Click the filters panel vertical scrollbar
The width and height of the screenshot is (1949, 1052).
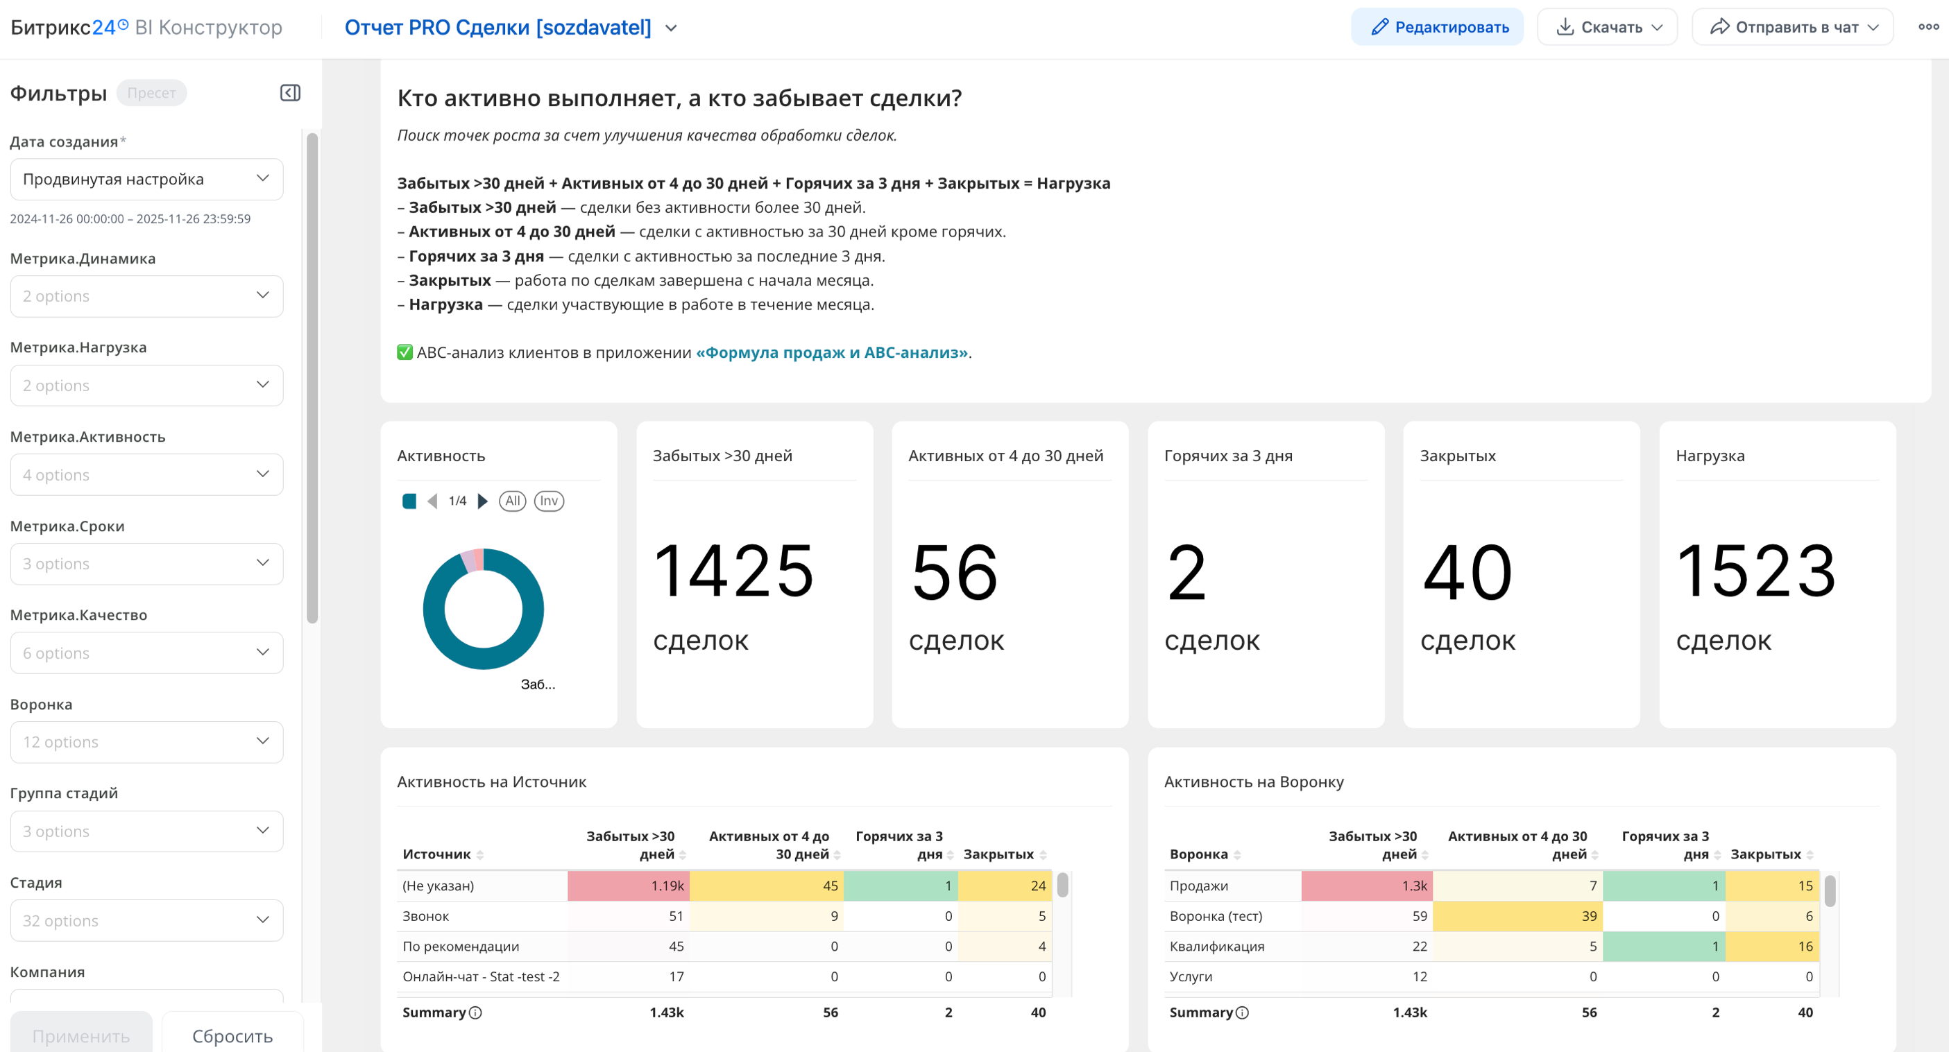coord(312,378)
